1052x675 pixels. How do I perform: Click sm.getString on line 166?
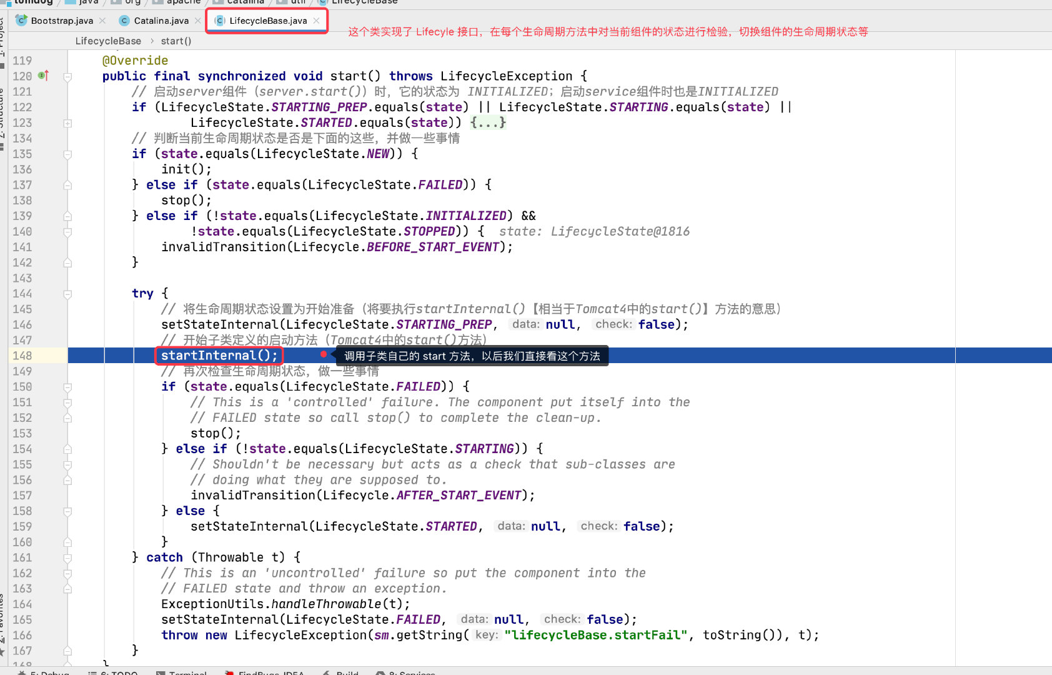point(418,635)
